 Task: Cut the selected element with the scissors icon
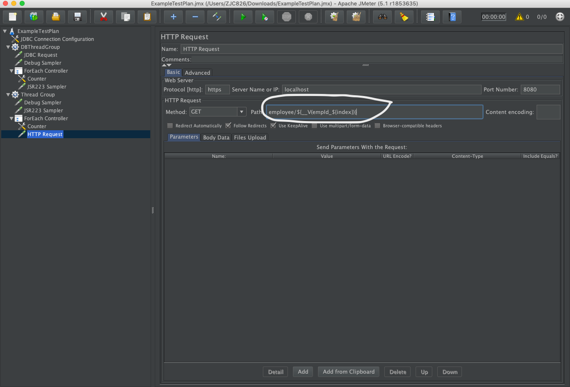(x=103, y=17)
